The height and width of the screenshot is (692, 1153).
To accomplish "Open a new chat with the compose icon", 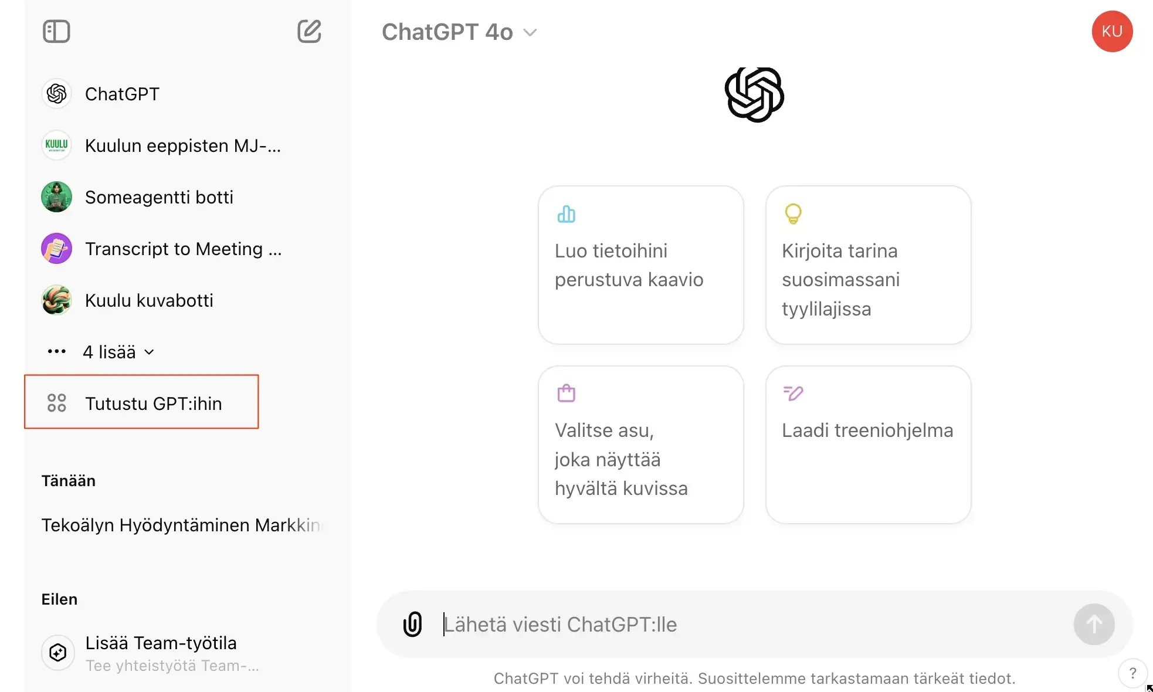I will tap(310, 32).
